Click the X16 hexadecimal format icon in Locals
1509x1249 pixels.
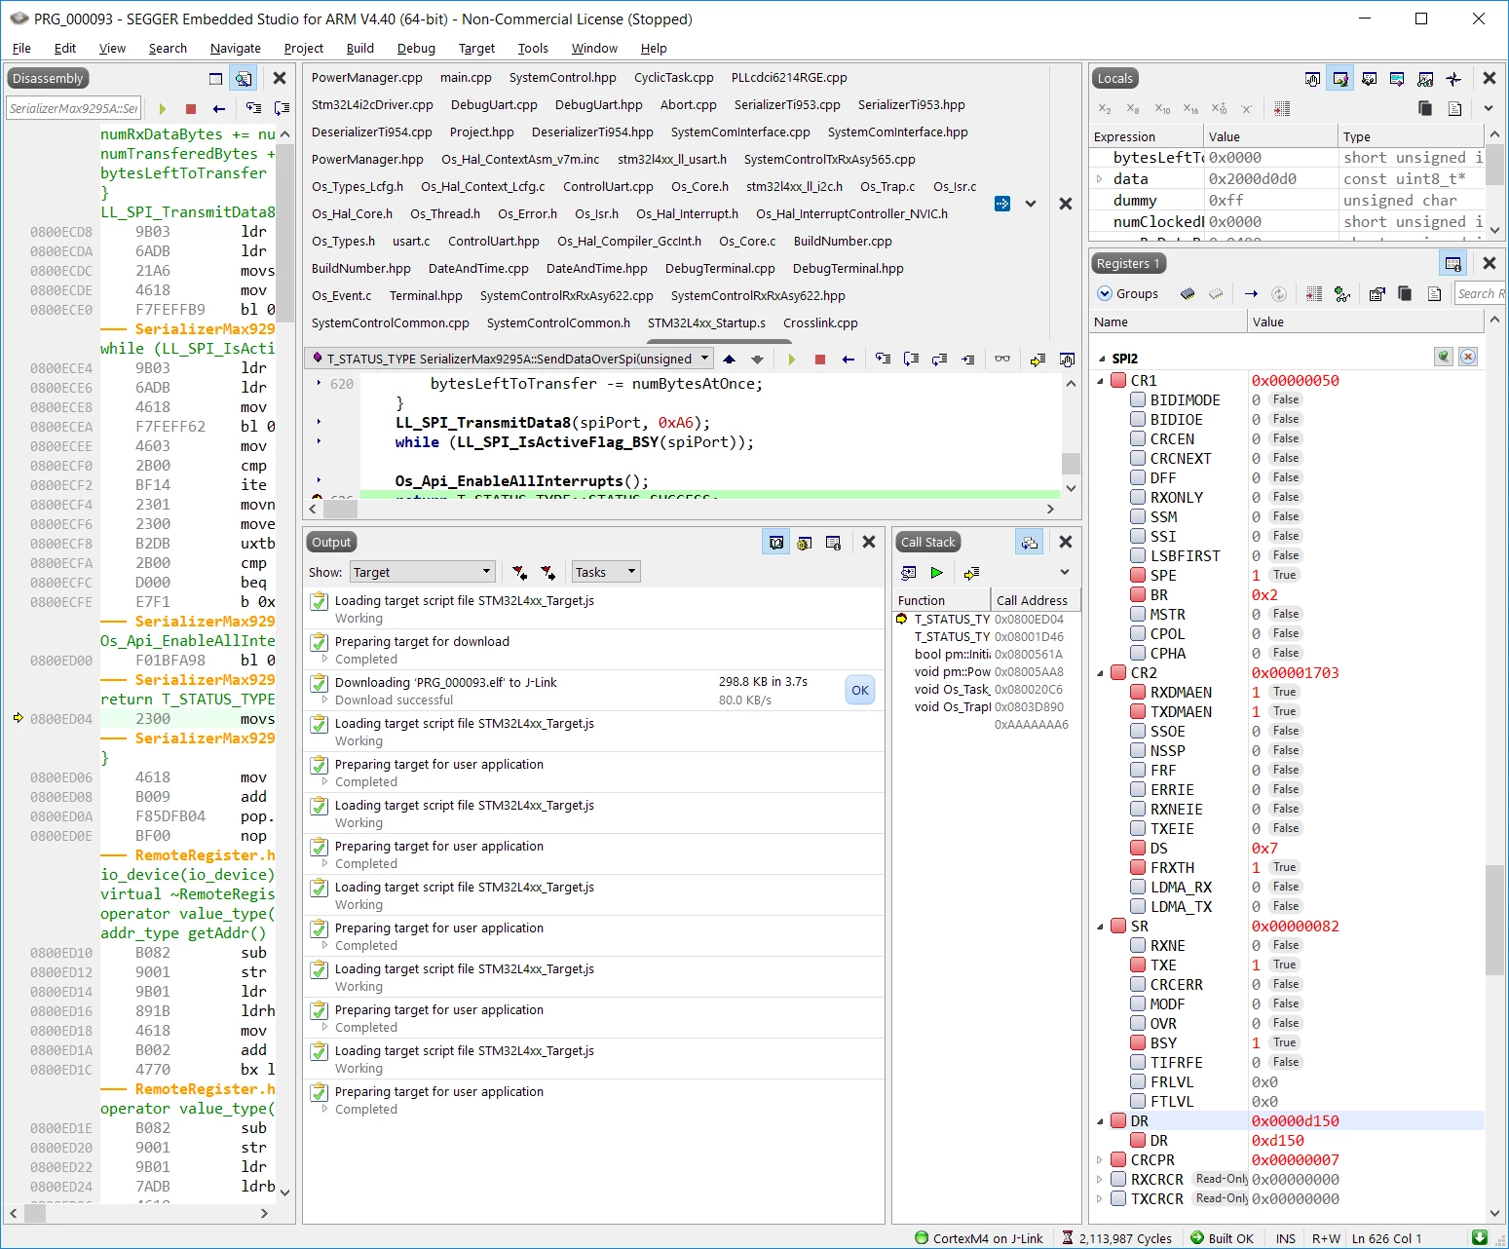(x=1190, y=109)
